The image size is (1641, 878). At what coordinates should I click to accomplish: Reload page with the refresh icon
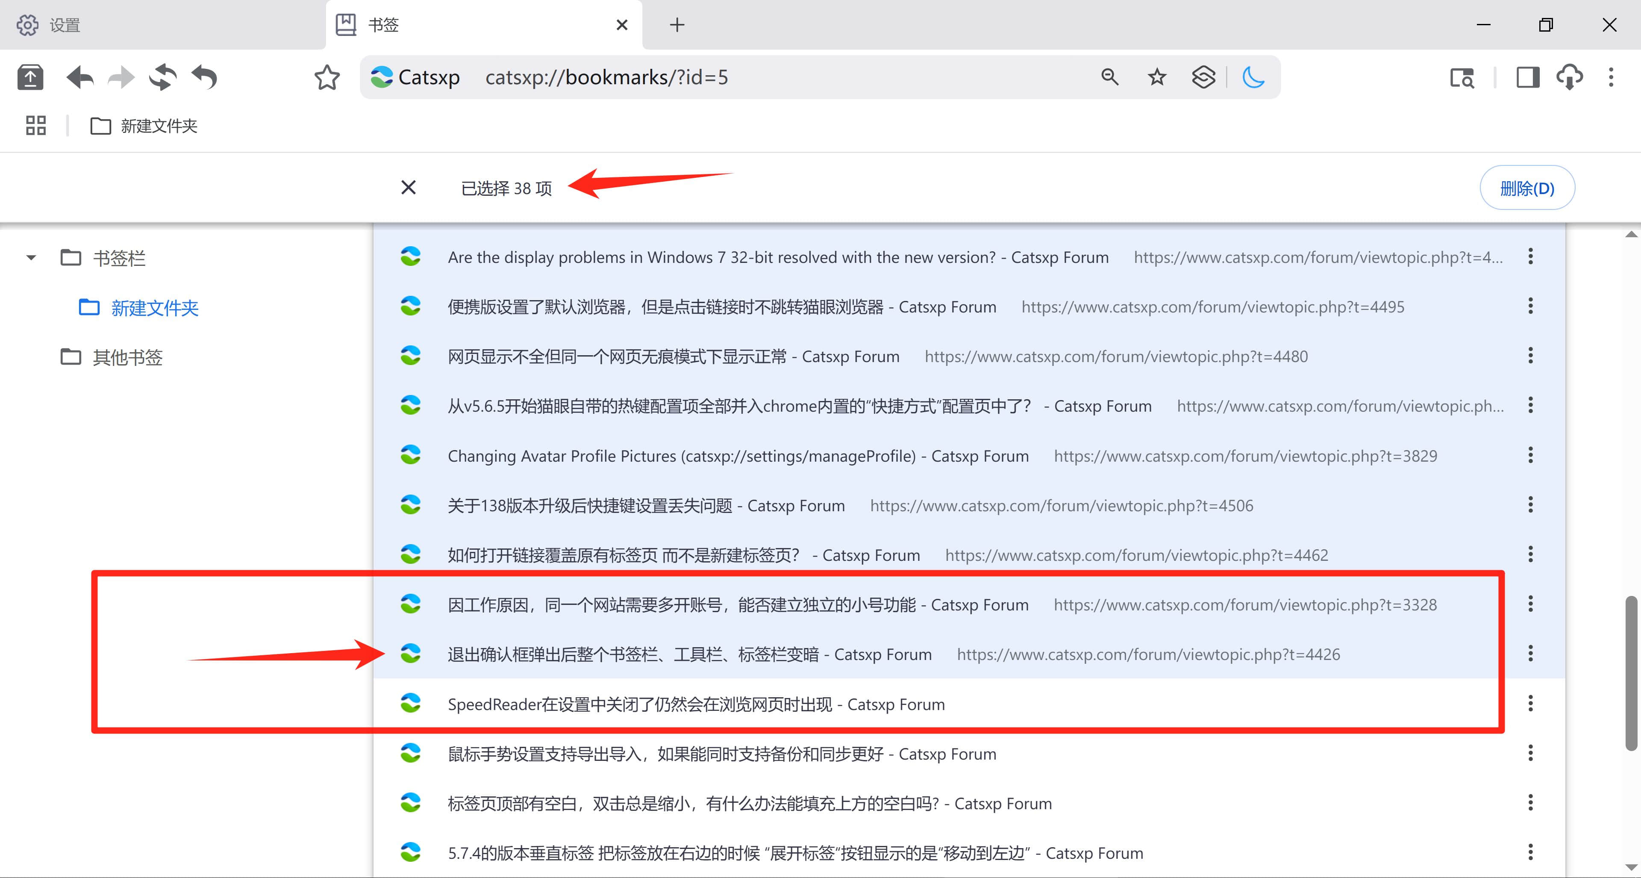click(162, 78)
